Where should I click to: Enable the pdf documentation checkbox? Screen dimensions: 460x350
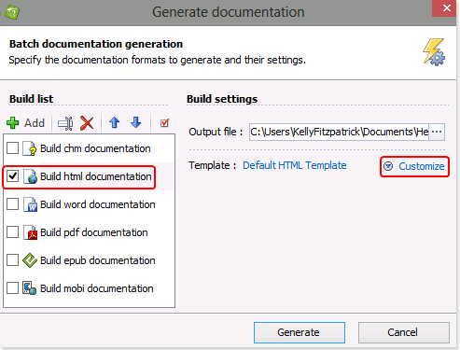tap(13, 232)
